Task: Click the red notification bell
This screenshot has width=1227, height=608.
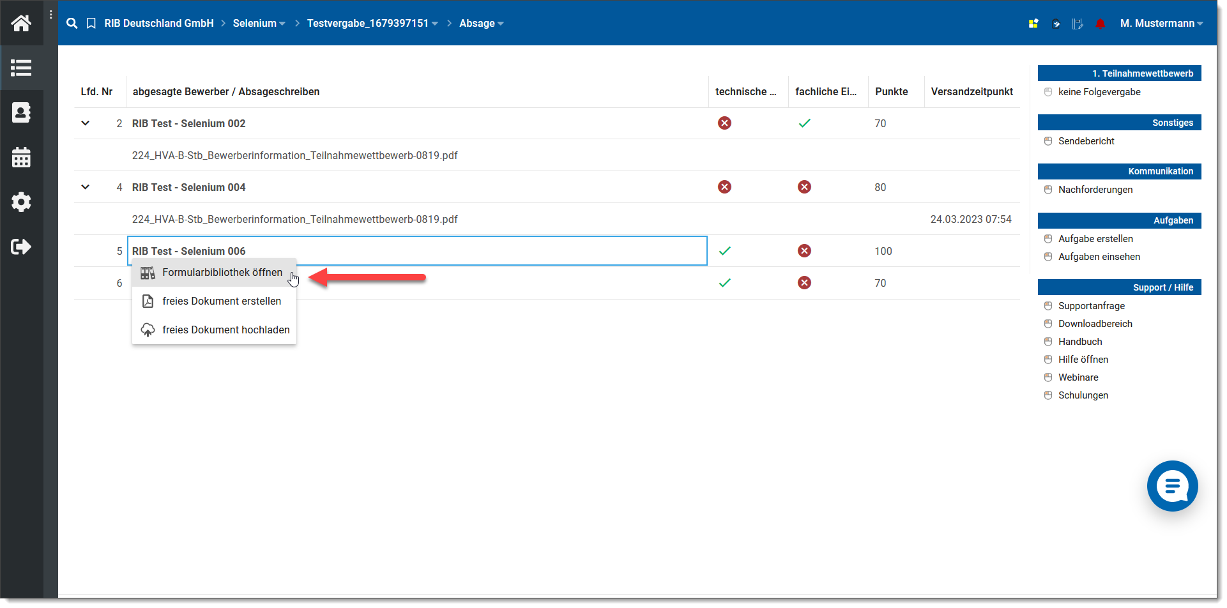Action: click(1100, 24)
